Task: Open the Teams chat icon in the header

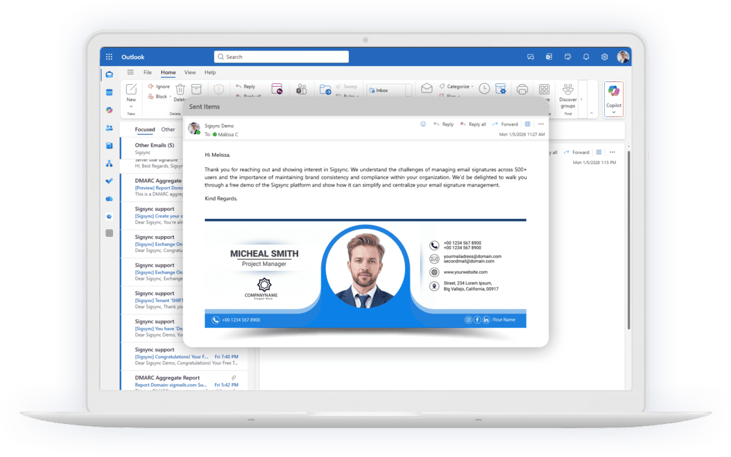Action: (531, 57)
